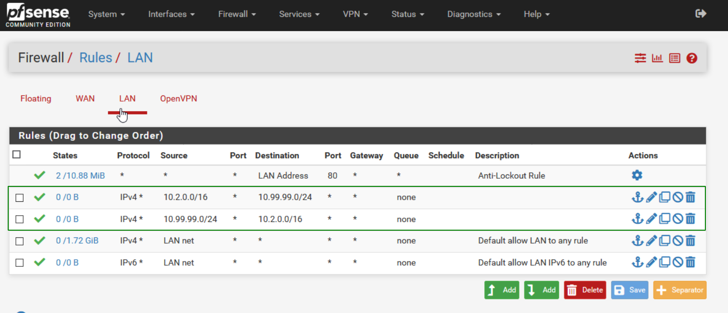Click anchor icon on 10.2.0.0/16 source rule
This screenshot has height=313, width=728.
tap(637, 197)
